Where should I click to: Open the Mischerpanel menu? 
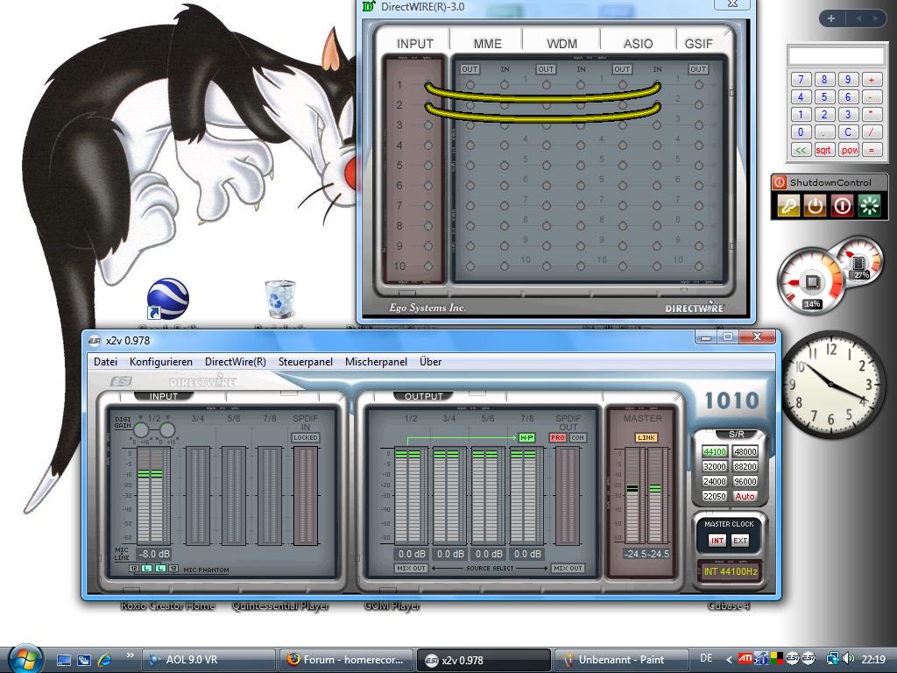tap(377, 362)
